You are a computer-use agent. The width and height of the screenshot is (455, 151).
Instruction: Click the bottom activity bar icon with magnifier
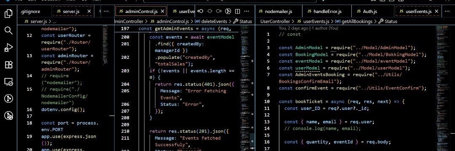pos(9,116)
